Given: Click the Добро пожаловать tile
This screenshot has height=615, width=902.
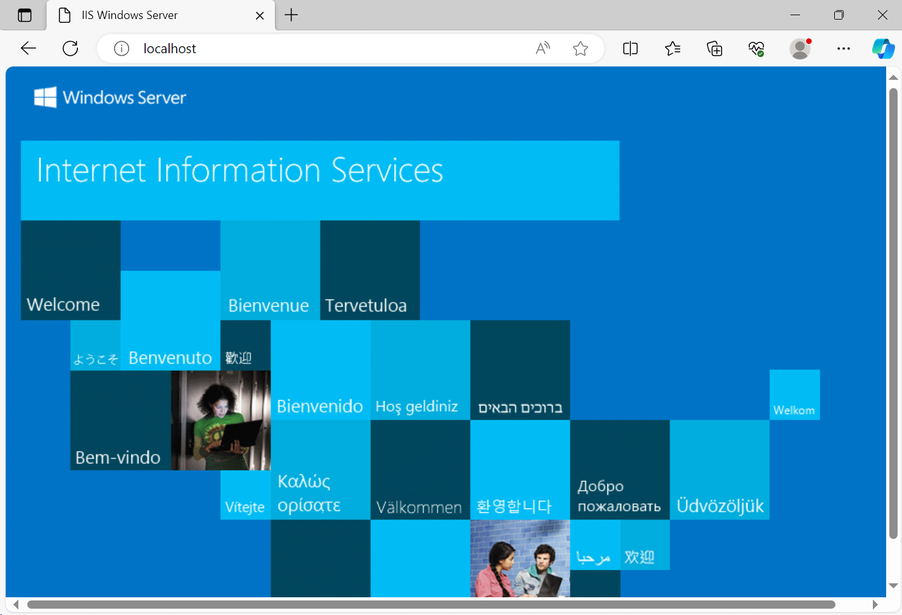Looking at the screenshot, I should click(619, 469).
